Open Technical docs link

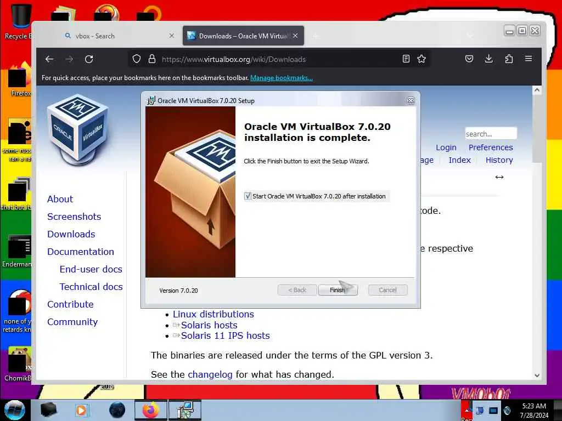click(91, 287)
